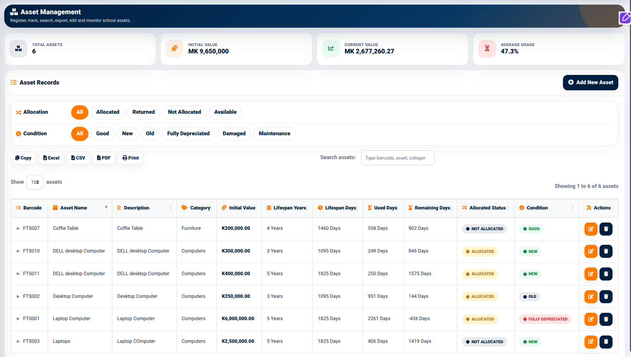Filter allocation by Available

pyautogui.click(x=225, y=112)
